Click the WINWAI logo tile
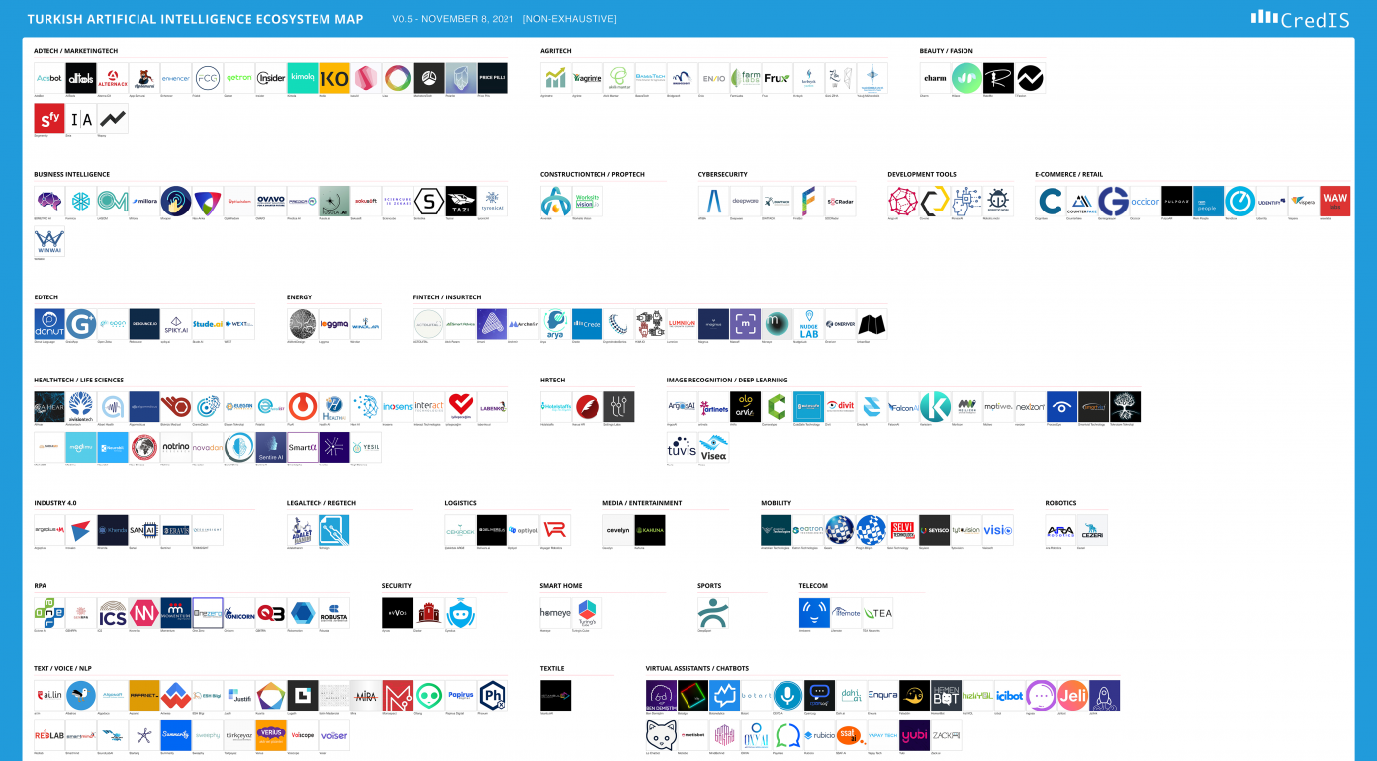This screenshot has width=1377, height=761. [49, 242]
